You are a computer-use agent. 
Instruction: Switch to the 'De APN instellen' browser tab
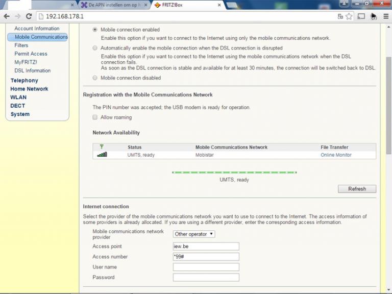tap(114, 5)
